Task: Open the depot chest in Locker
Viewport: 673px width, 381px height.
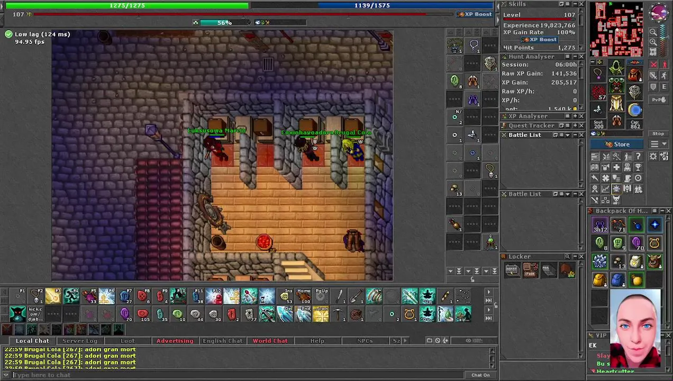Action: 513,270
